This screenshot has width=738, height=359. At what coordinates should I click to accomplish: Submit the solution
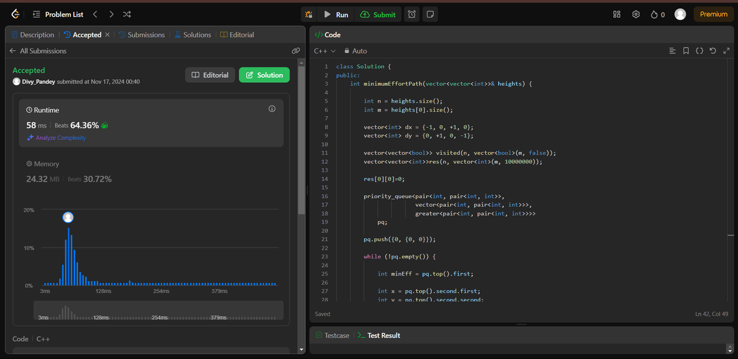(x=377, y=14)
